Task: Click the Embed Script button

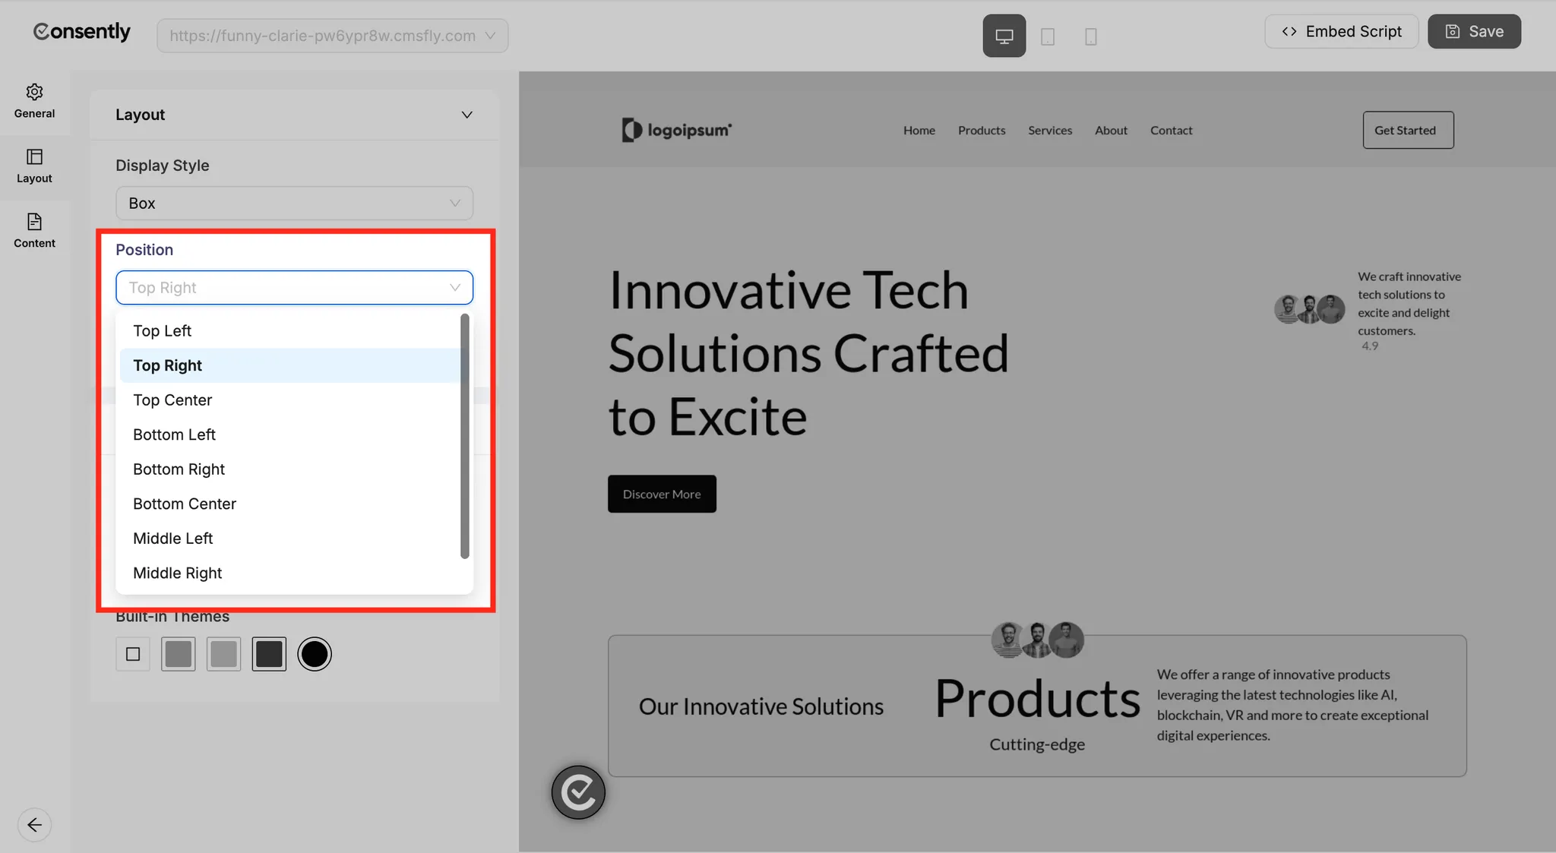Action: [1342, 31]
